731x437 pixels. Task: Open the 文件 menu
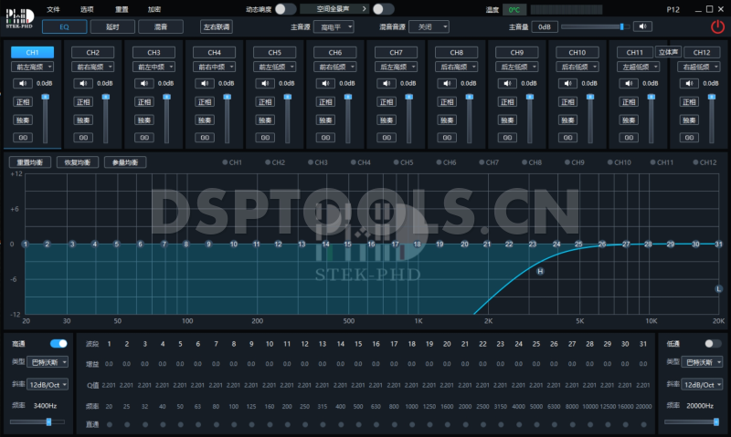tap(53, 9)
